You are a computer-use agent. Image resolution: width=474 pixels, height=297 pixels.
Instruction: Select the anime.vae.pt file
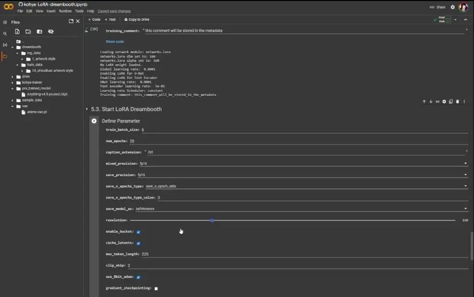pyautogui.click(x=37, y=112)
